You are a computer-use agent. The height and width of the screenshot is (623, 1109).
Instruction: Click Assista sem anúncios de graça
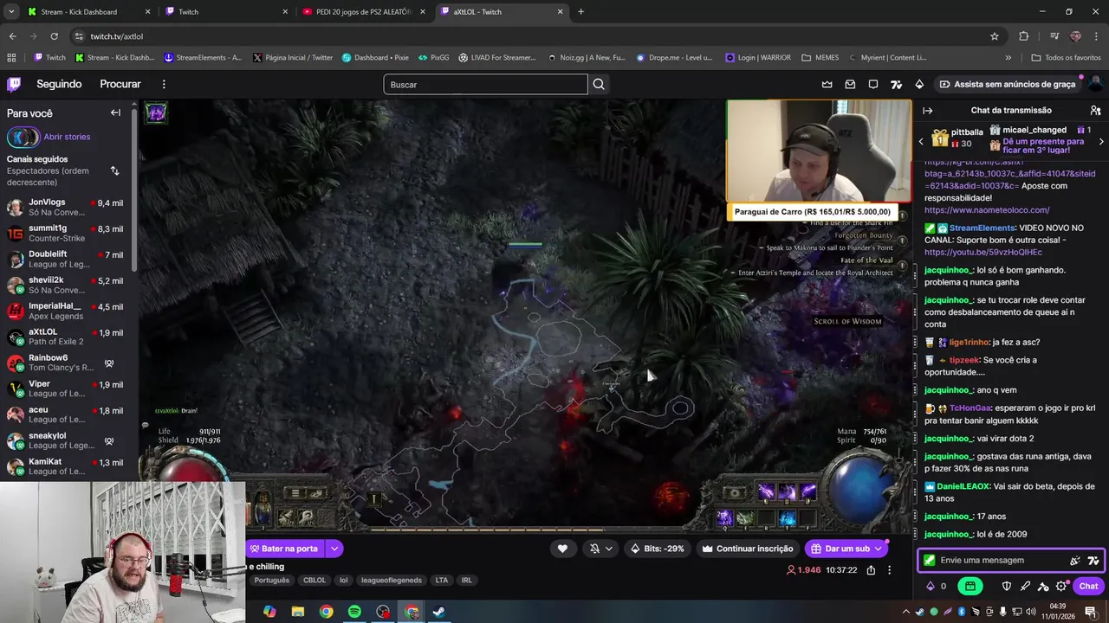pyautogui.click(x=1008, y=84)
